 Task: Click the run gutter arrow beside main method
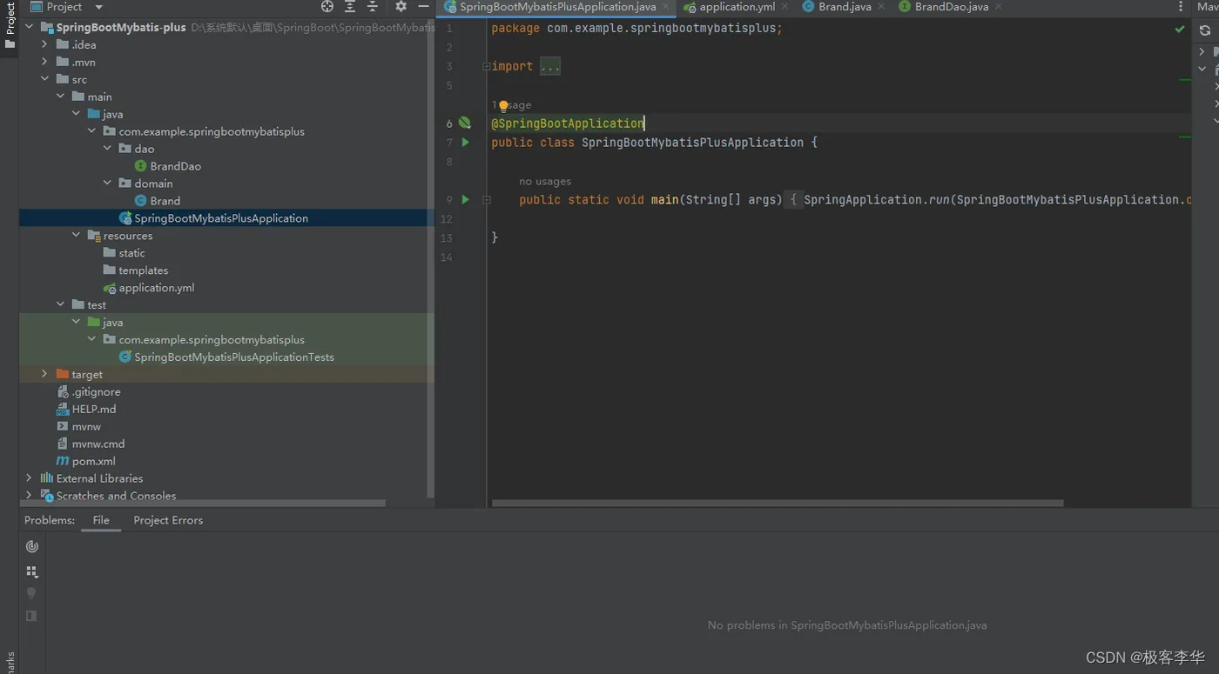(465, 200)
